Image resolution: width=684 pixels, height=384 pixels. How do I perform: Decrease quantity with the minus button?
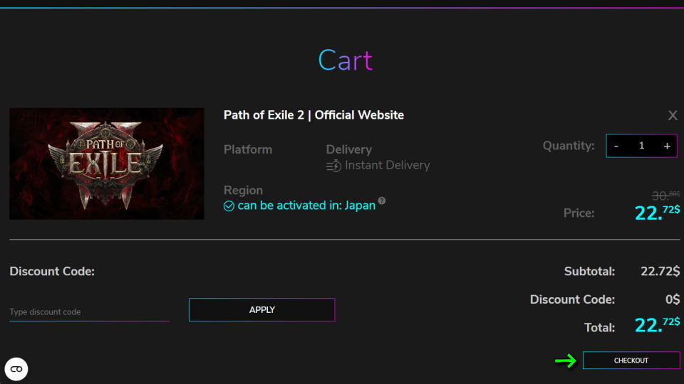click(x=616, y=146)
